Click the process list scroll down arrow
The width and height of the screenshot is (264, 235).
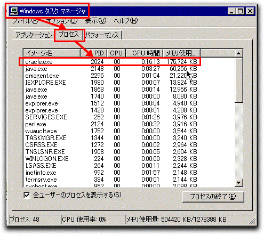pyautogui.click(x=238, y=182)
